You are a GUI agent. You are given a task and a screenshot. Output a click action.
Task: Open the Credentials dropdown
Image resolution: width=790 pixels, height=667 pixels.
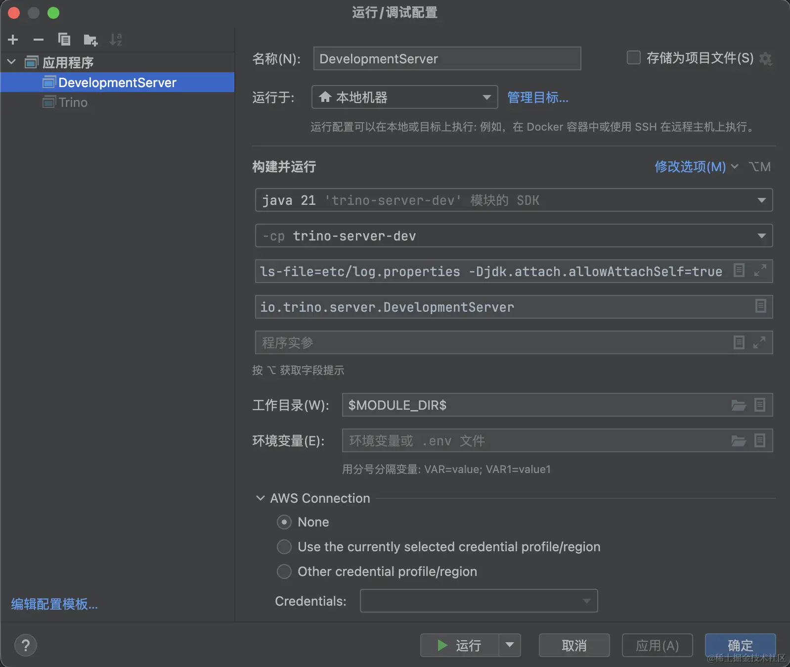pos(479,601)
